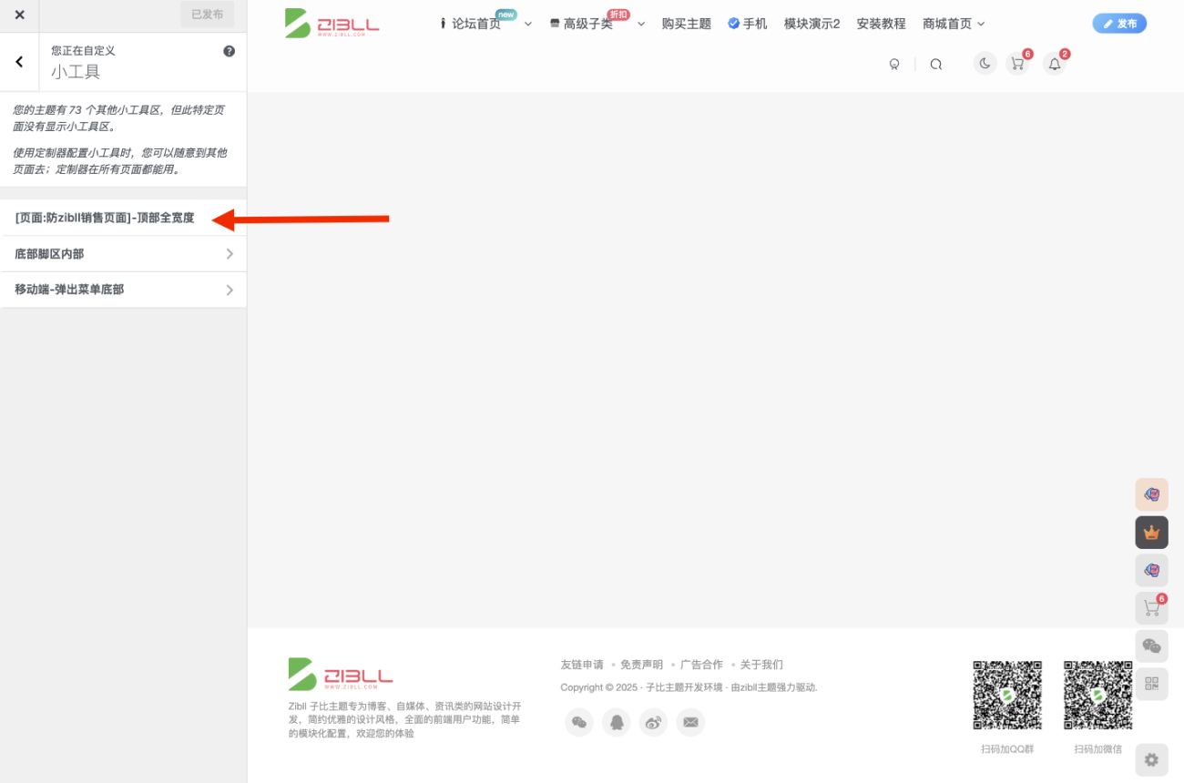Follow the 友链申请 footer link

coord(582,665)
